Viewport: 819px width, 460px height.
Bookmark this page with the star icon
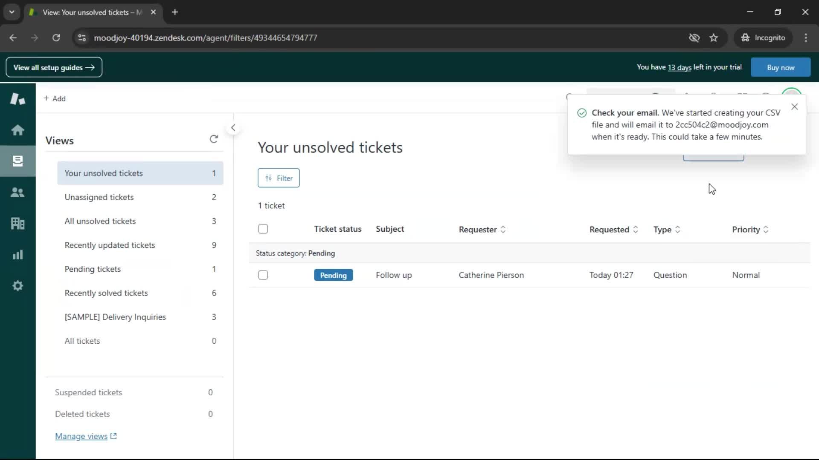[x=714, y=37]
